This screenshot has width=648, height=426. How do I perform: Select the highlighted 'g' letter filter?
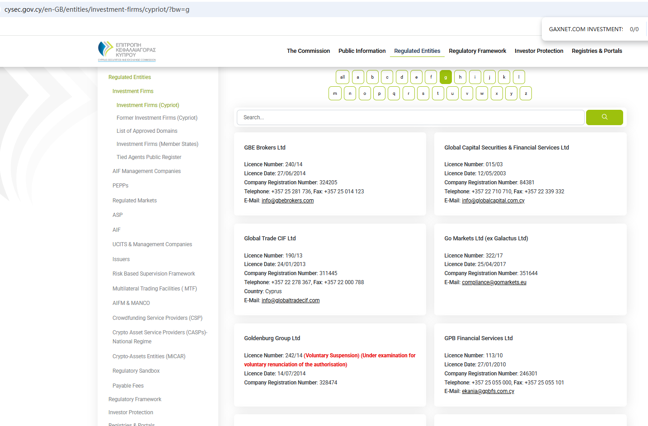(446, 77)
